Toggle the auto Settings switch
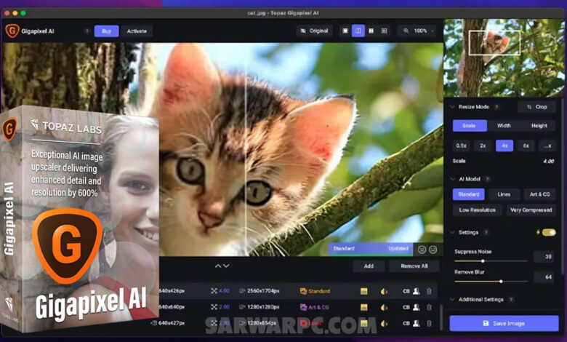567x342 pixels. click(x=549, y=232)
